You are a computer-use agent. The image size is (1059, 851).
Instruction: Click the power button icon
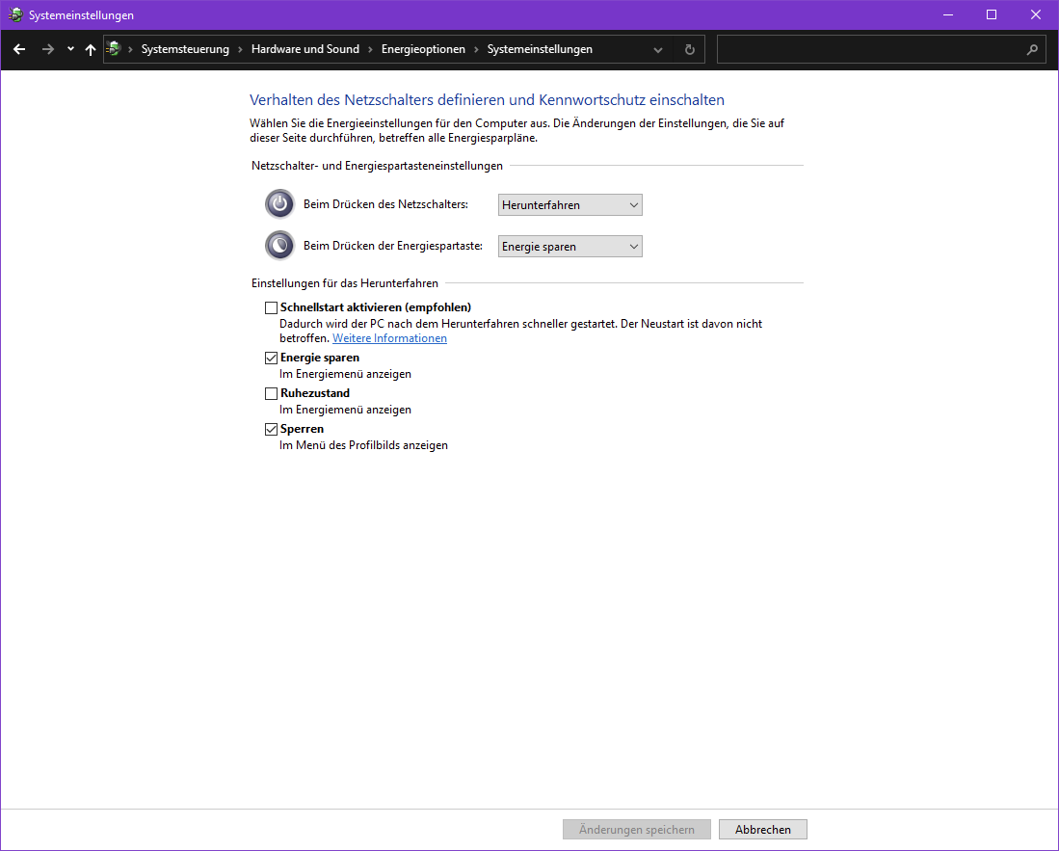pyautogui.click(x=279, y=204)
